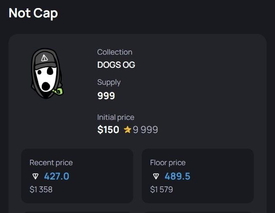Click the $1 579 dollar amount
The image size is (275, 213).
click(162, 190)
